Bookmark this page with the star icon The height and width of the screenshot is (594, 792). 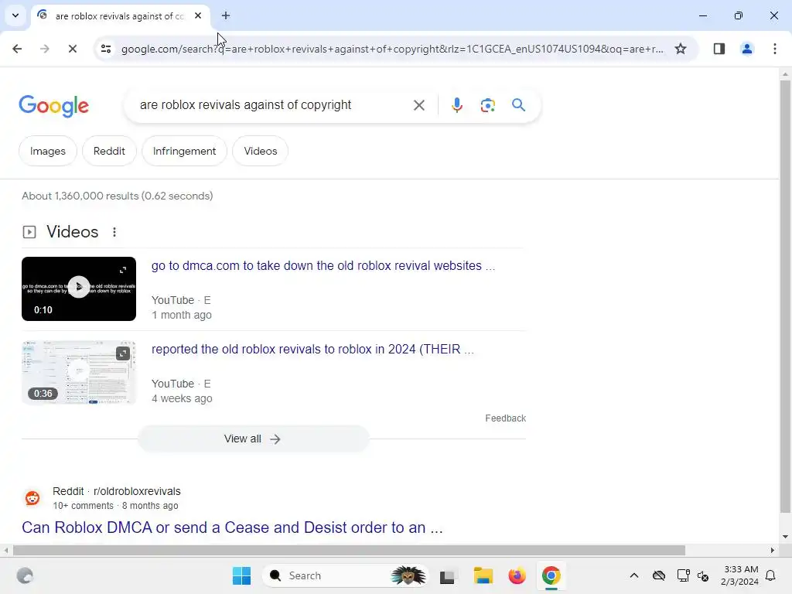(x=681, y=49)
